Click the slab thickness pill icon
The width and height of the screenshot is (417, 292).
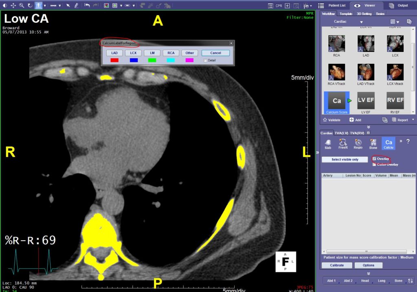pos(127,5)
